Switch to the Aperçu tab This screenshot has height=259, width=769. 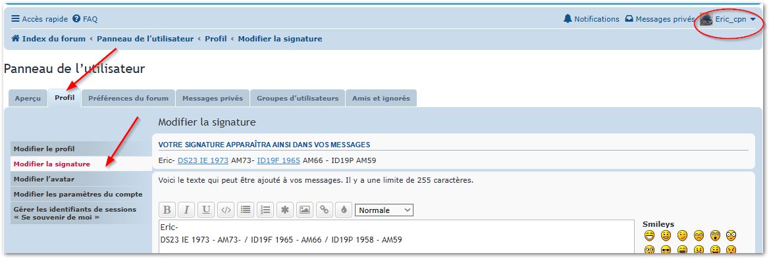coord(28,98)
